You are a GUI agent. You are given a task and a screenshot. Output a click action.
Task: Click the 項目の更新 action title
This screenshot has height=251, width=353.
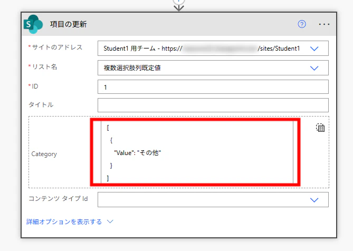(68, 24)
